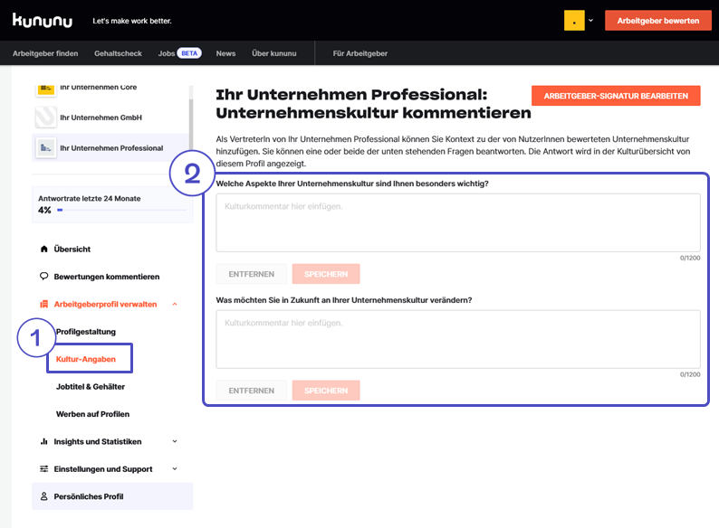Select Ihr Unternehmen GmbH company thumbnail

[x=45, y=118]
